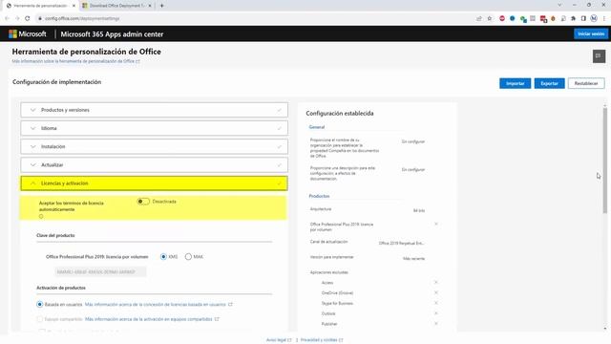The height and width of the screenshot is (344, 611).
Task: Open user-based licensing more information link
Action: [158, 304]
